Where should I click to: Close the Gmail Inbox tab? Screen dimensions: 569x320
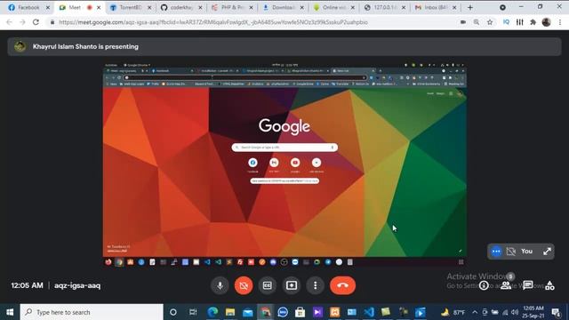pos(454,7)
